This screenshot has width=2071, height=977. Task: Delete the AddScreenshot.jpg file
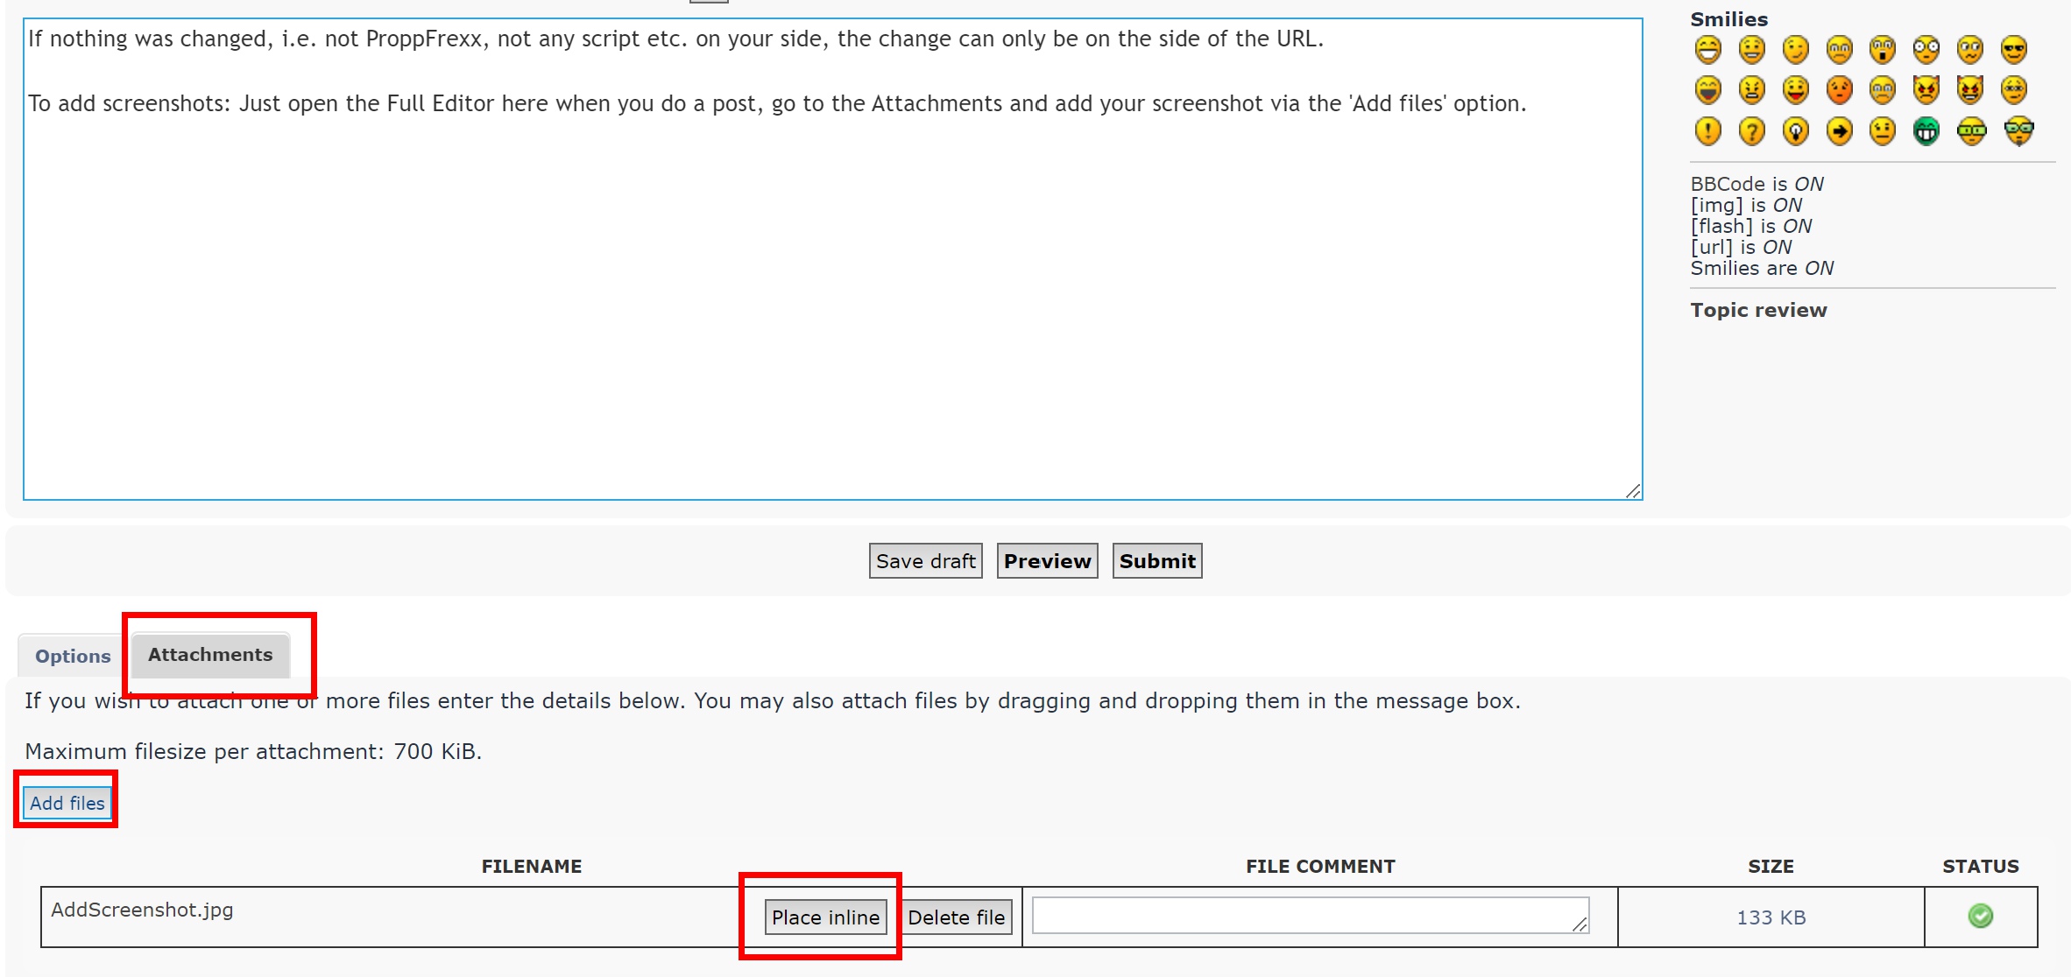coord(956,917)
